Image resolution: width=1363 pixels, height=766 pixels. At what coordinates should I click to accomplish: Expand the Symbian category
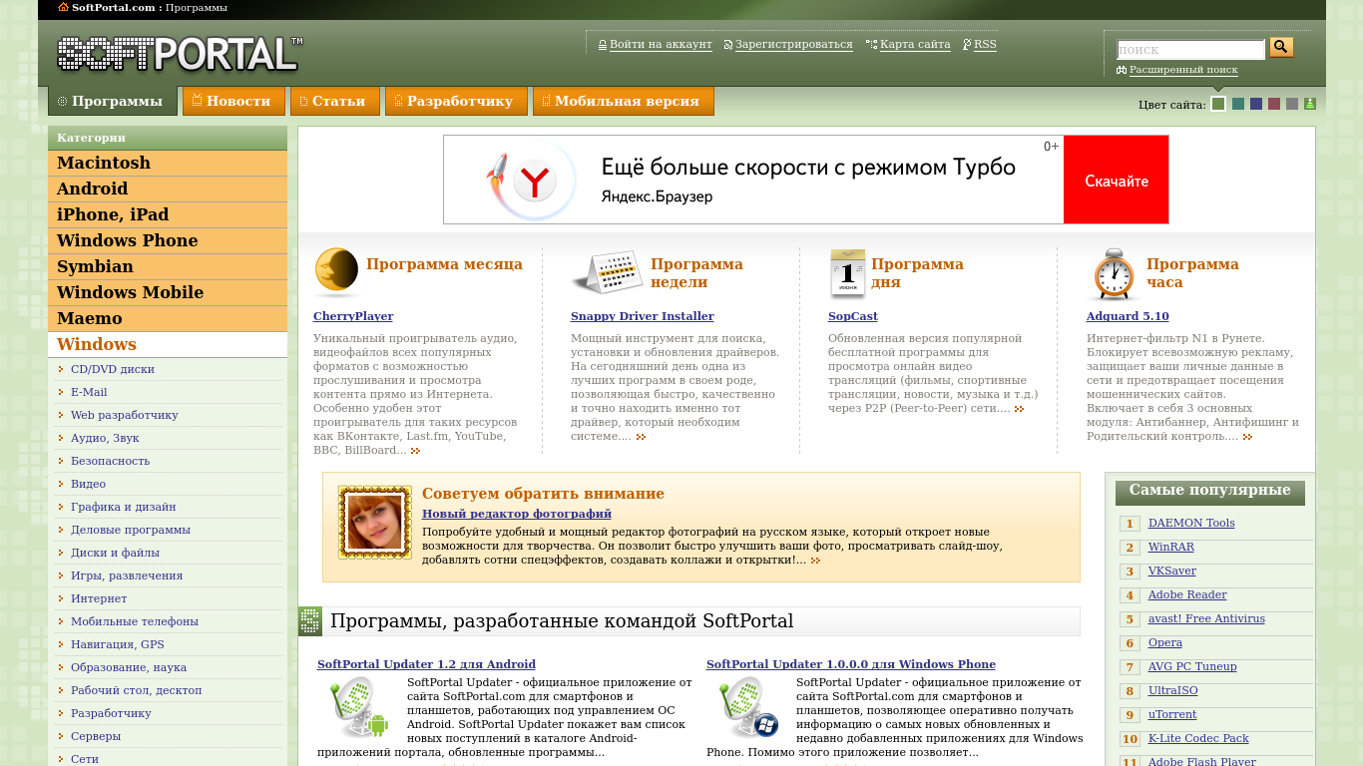[x=168, y=266]
